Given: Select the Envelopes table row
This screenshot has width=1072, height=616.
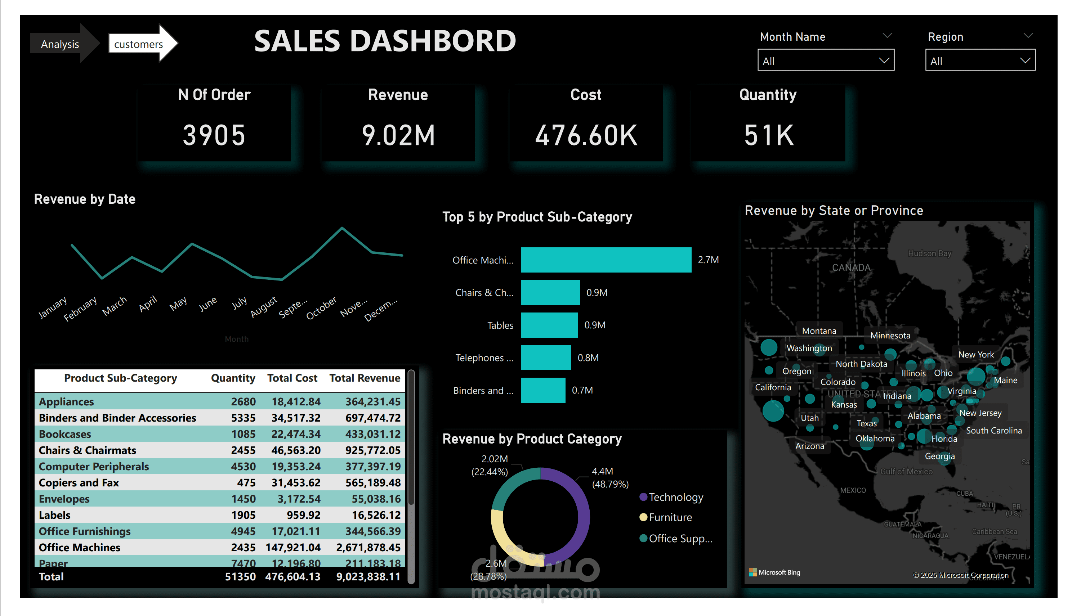Looking at the screenshot, I should [220, 499].
